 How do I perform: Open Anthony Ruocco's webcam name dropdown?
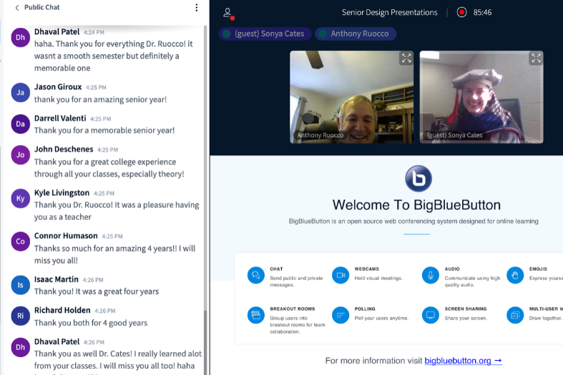[320, 135]
